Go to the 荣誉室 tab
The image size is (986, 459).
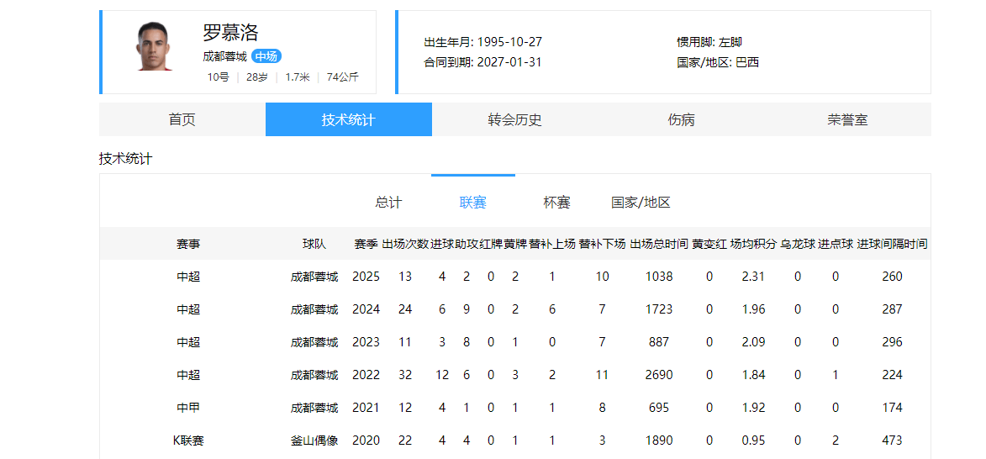(847, 119)
